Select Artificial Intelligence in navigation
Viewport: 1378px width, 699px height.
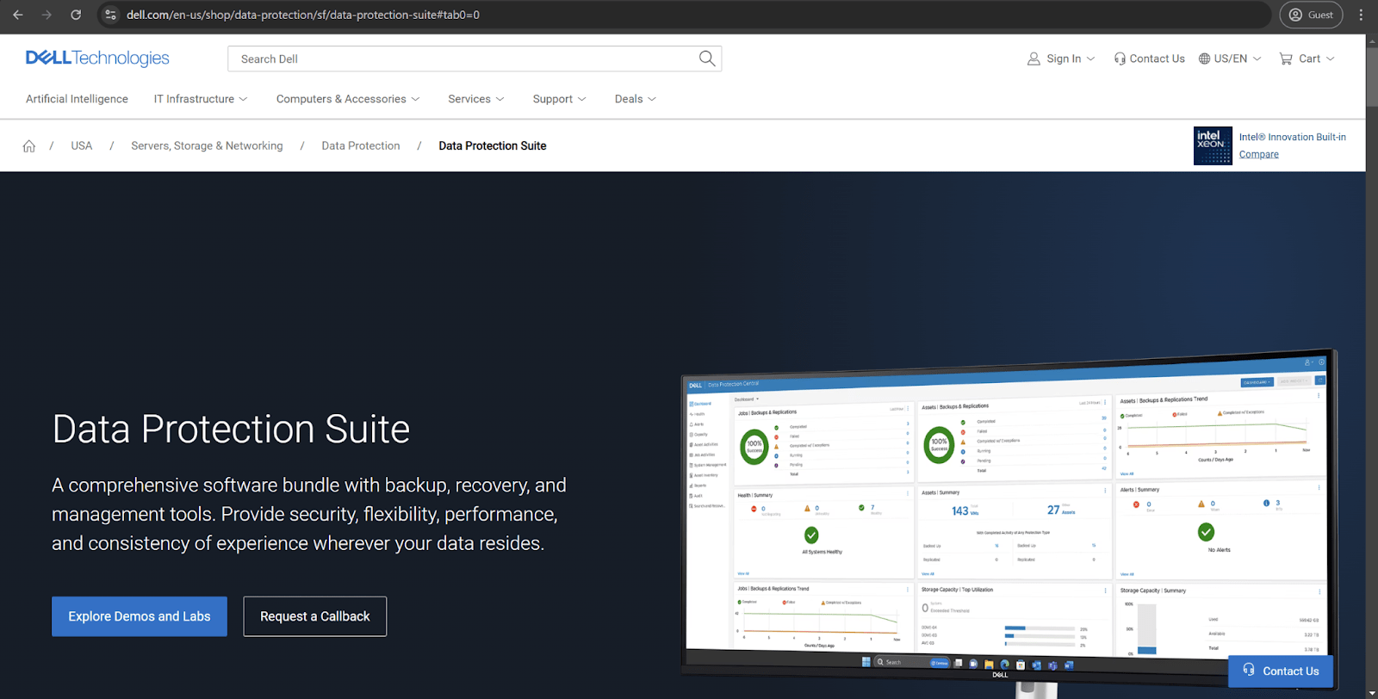(77, 99)
